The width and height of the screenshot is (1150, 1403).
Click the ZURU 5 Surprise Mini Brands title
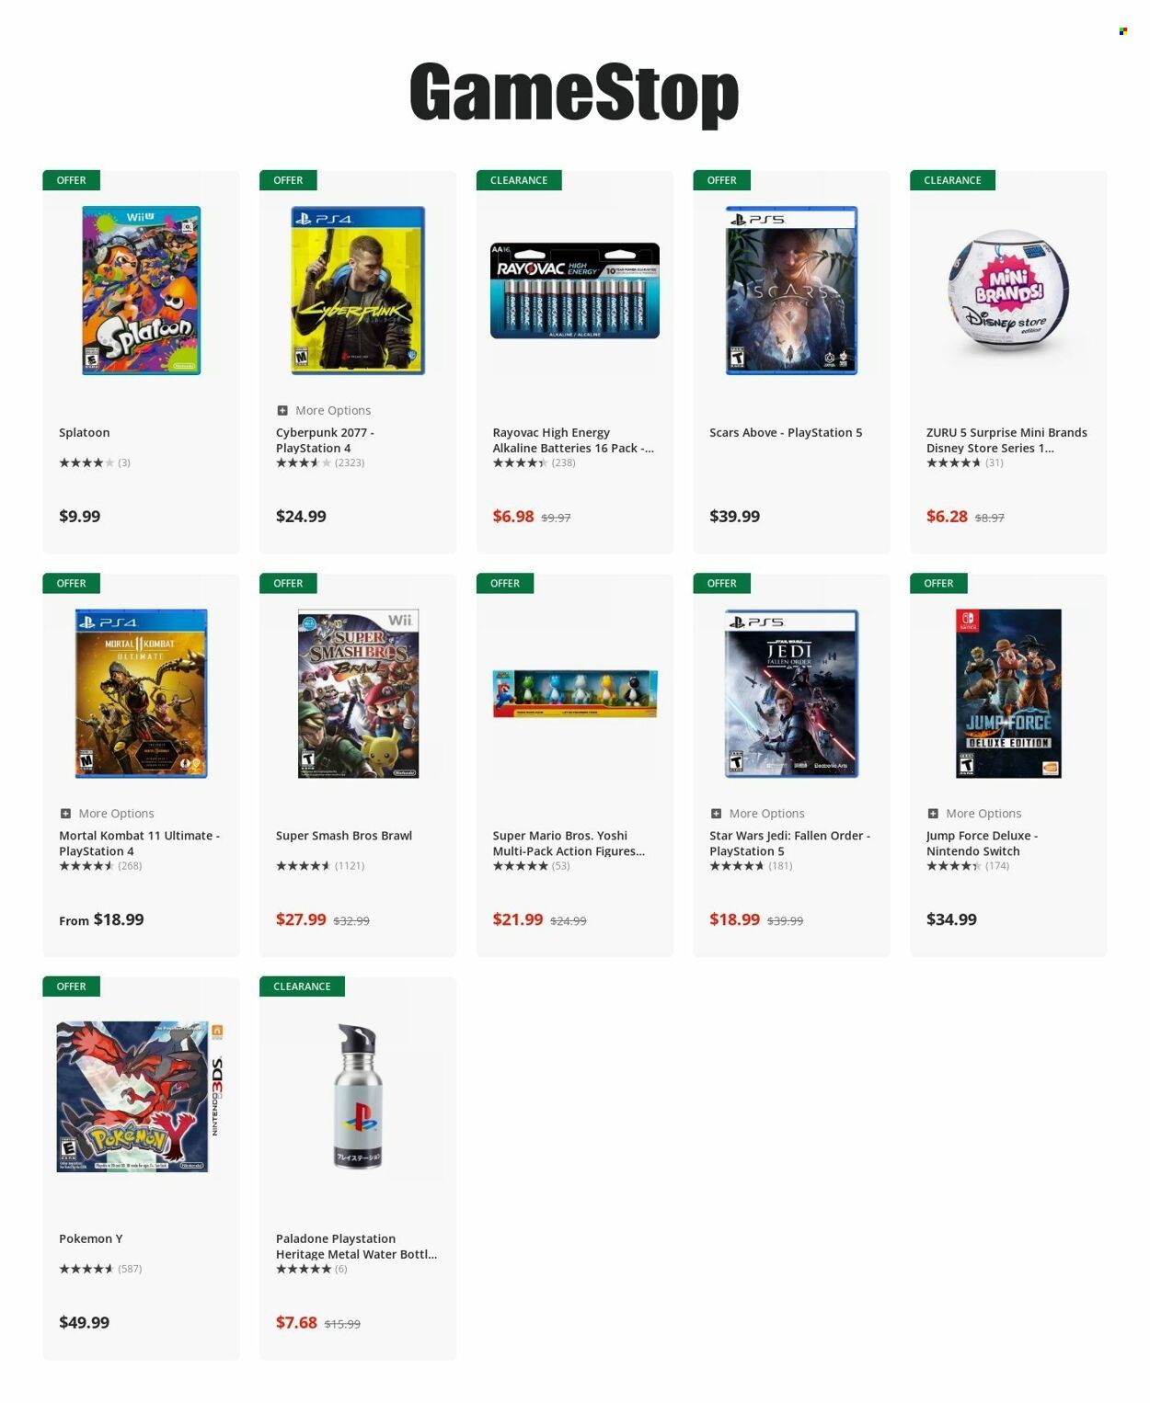tap(1006, 440)
